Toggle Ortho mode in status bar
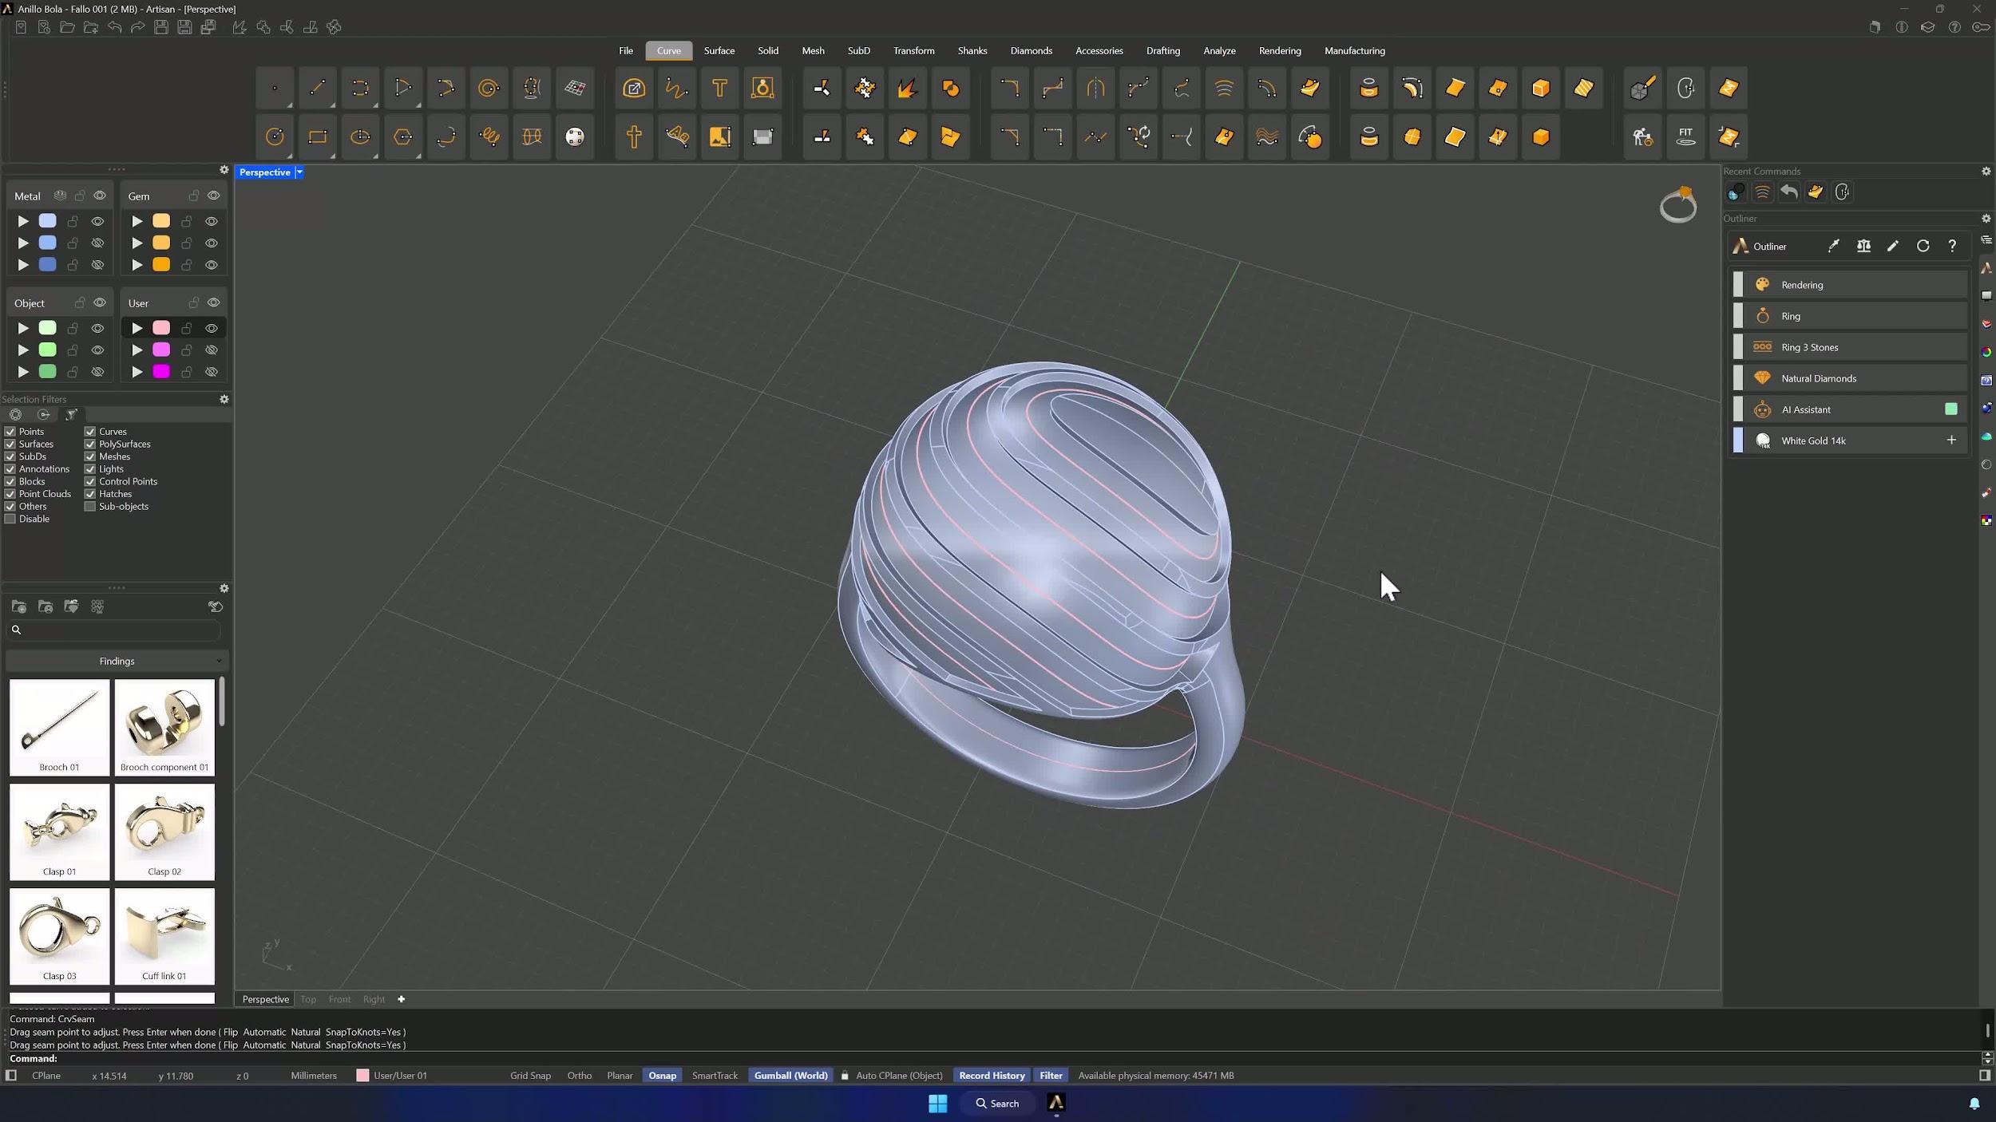 [580, 1076]
